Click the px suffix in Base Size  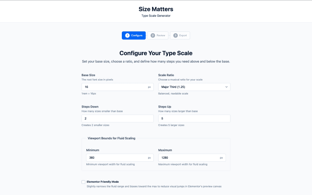149,87
